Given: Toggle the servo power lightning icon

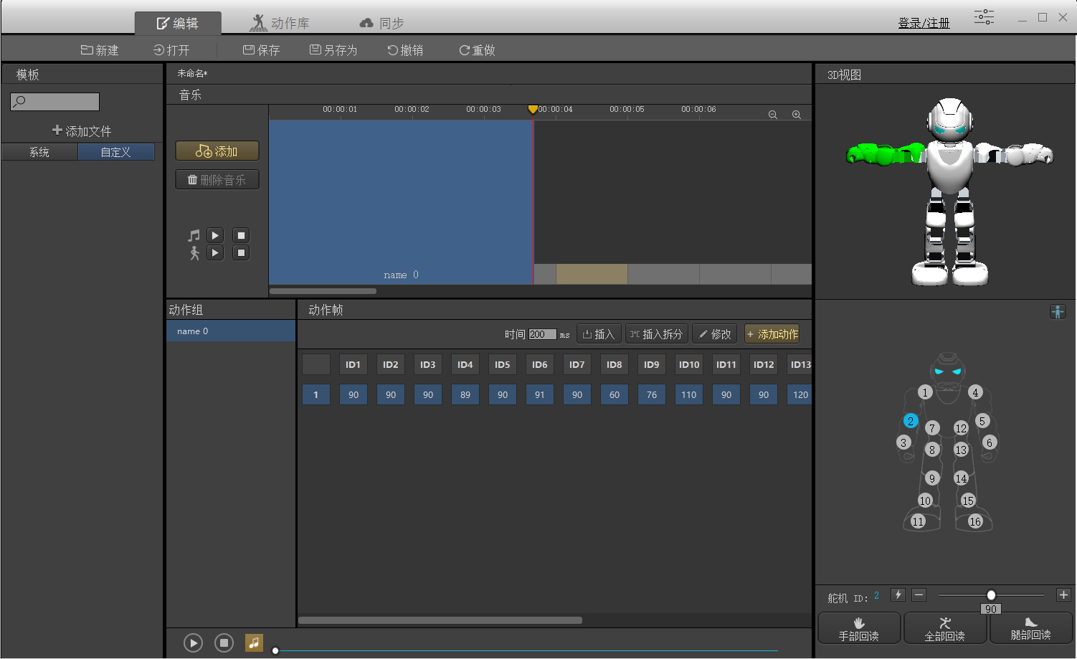Looking at the screenshot, I should tap(898, 594).
